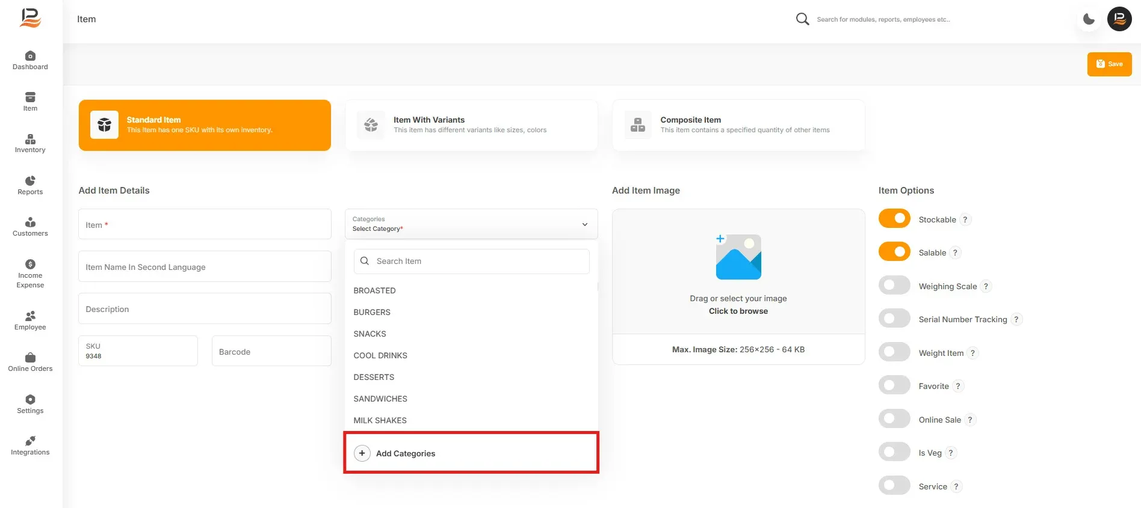The image size is (1141, 508).
Task: Enable the Weighing Scale toggle
Action: (894, 286)
